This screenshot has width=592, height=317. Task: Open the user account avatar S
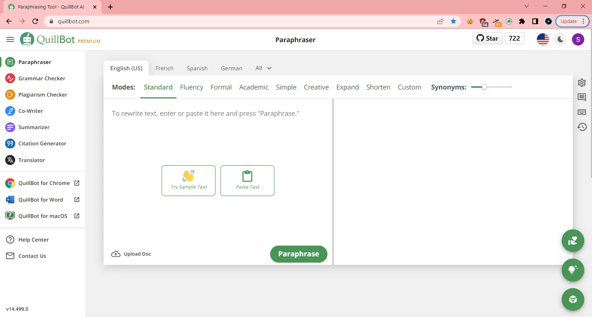click(x=578, y=39)
